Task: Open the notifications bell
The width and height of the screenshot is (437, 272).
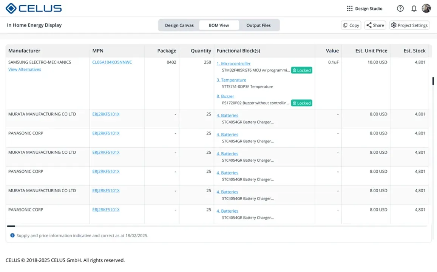Action: [414, 9]
